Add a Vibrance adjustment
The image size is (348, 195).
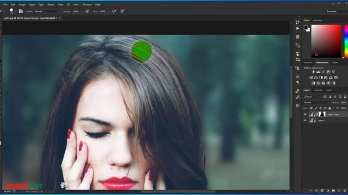pos(333,72)
